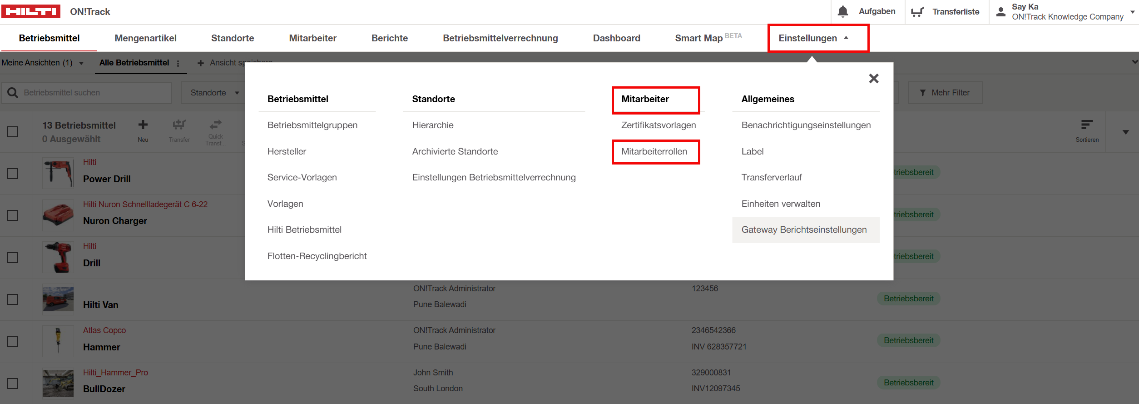
Task: Open Hierarchie under Standorte settings
Action: click(x=433, y=125)
